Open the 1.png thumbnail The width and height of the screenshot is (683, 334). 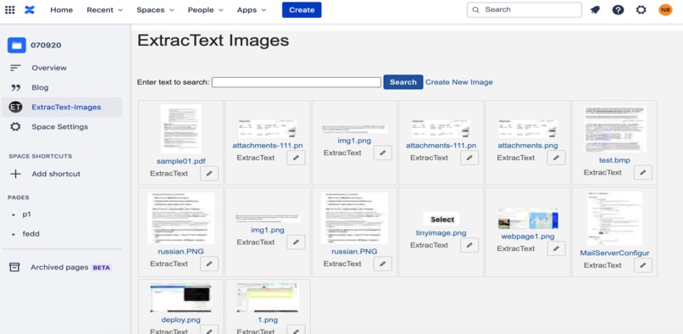point(268,298)
